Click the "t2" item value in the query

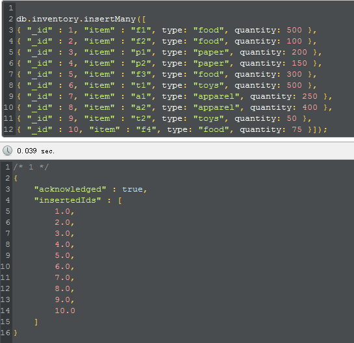click(x=141, y=118)
